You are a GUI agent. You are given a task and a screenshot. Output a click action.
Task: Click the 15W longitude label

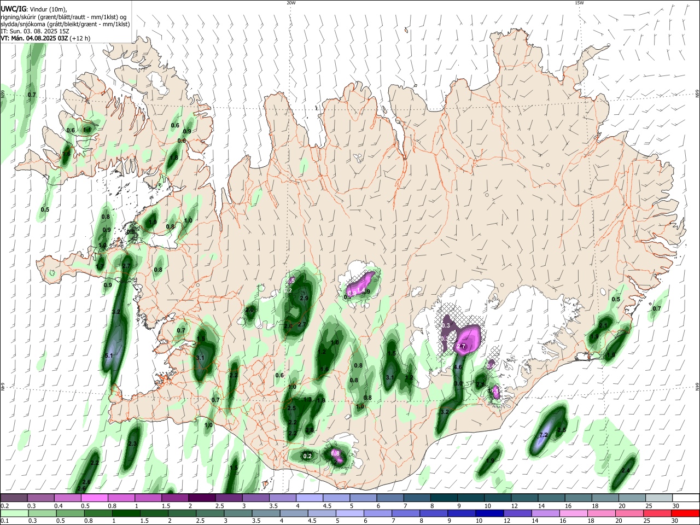pos(579,3)
